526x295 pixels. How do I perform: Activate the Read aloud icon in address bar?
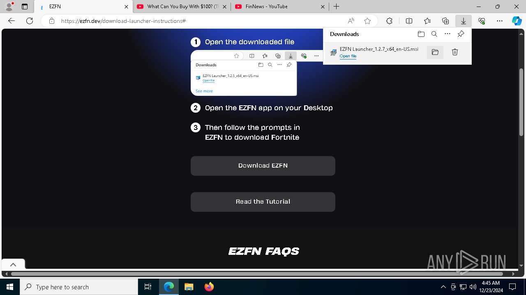coord(351,21)
